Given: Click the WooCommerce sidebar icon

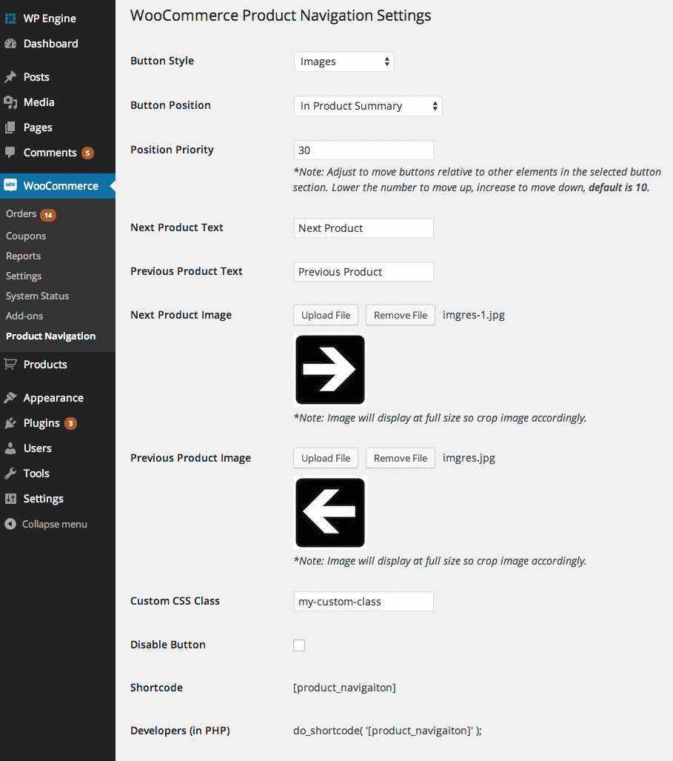Looking at the screenshot, I should 12,186.
